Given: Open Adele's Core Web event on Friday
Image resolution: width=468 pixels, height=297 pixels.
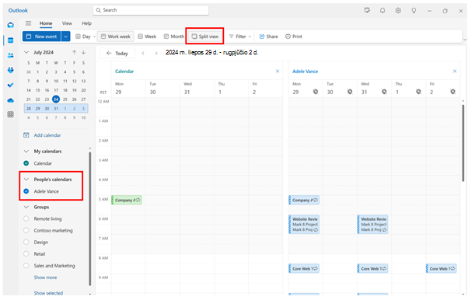Looking at the screenshot, I should (442, 269).
